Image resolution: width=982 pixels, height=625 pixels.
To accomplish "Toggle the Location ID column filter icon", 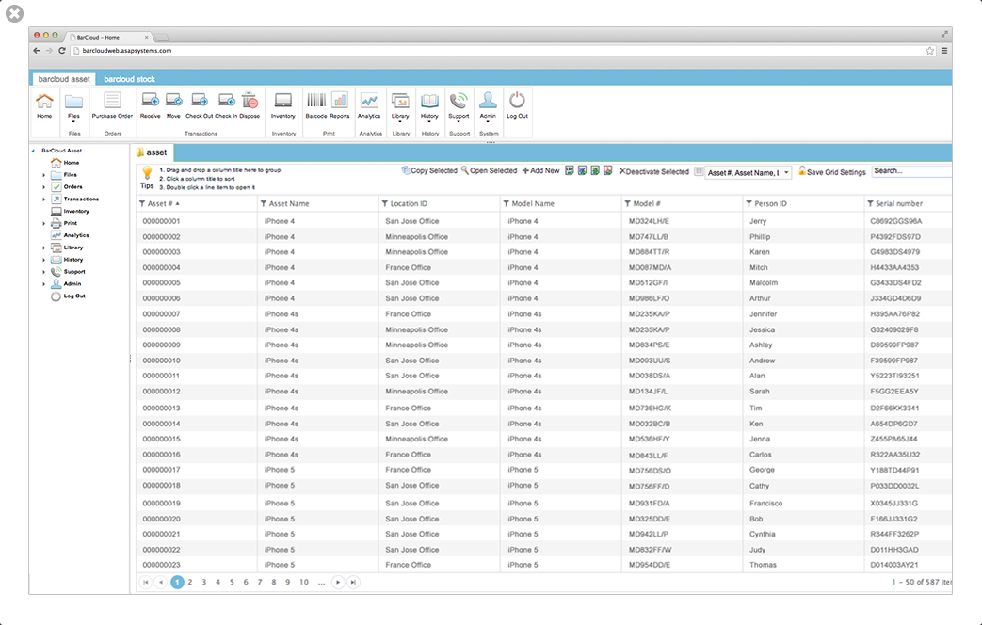I will click(384, 203).
